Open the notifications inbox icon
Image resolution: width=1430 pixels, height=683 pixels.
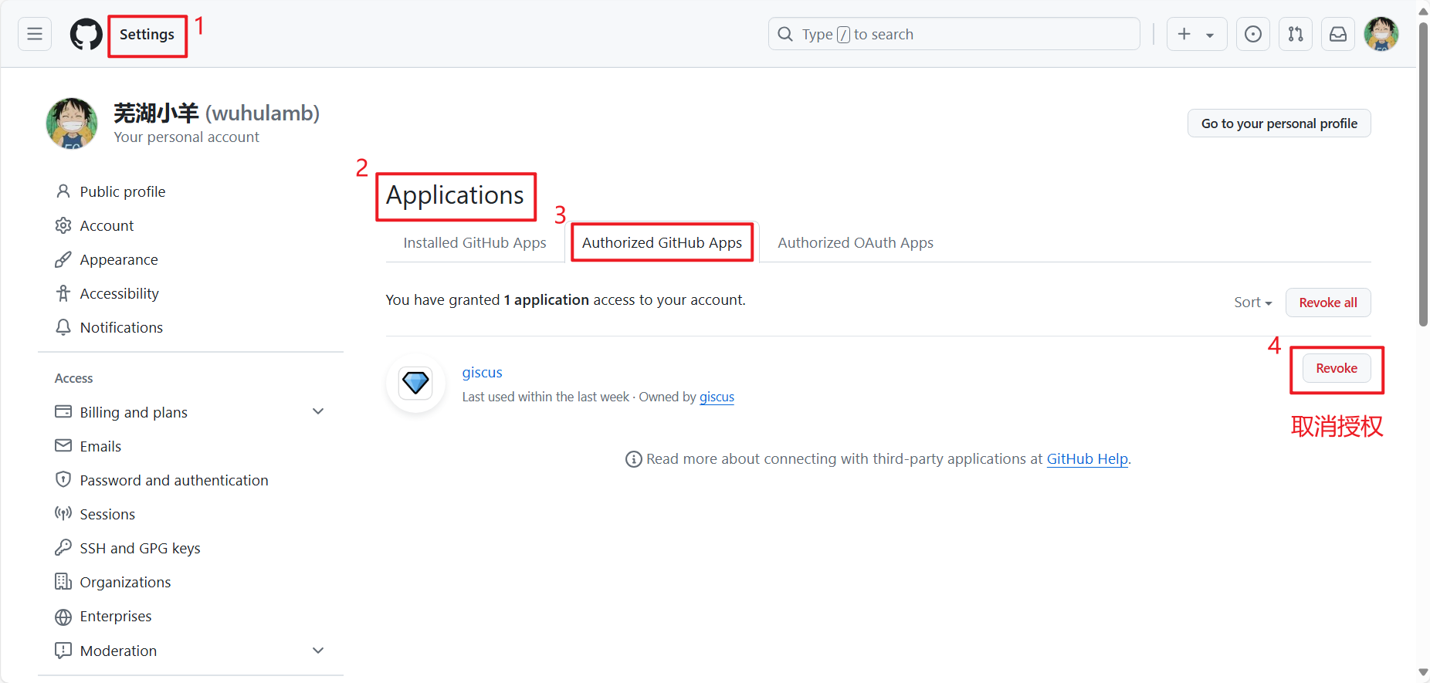[1338, 34]
